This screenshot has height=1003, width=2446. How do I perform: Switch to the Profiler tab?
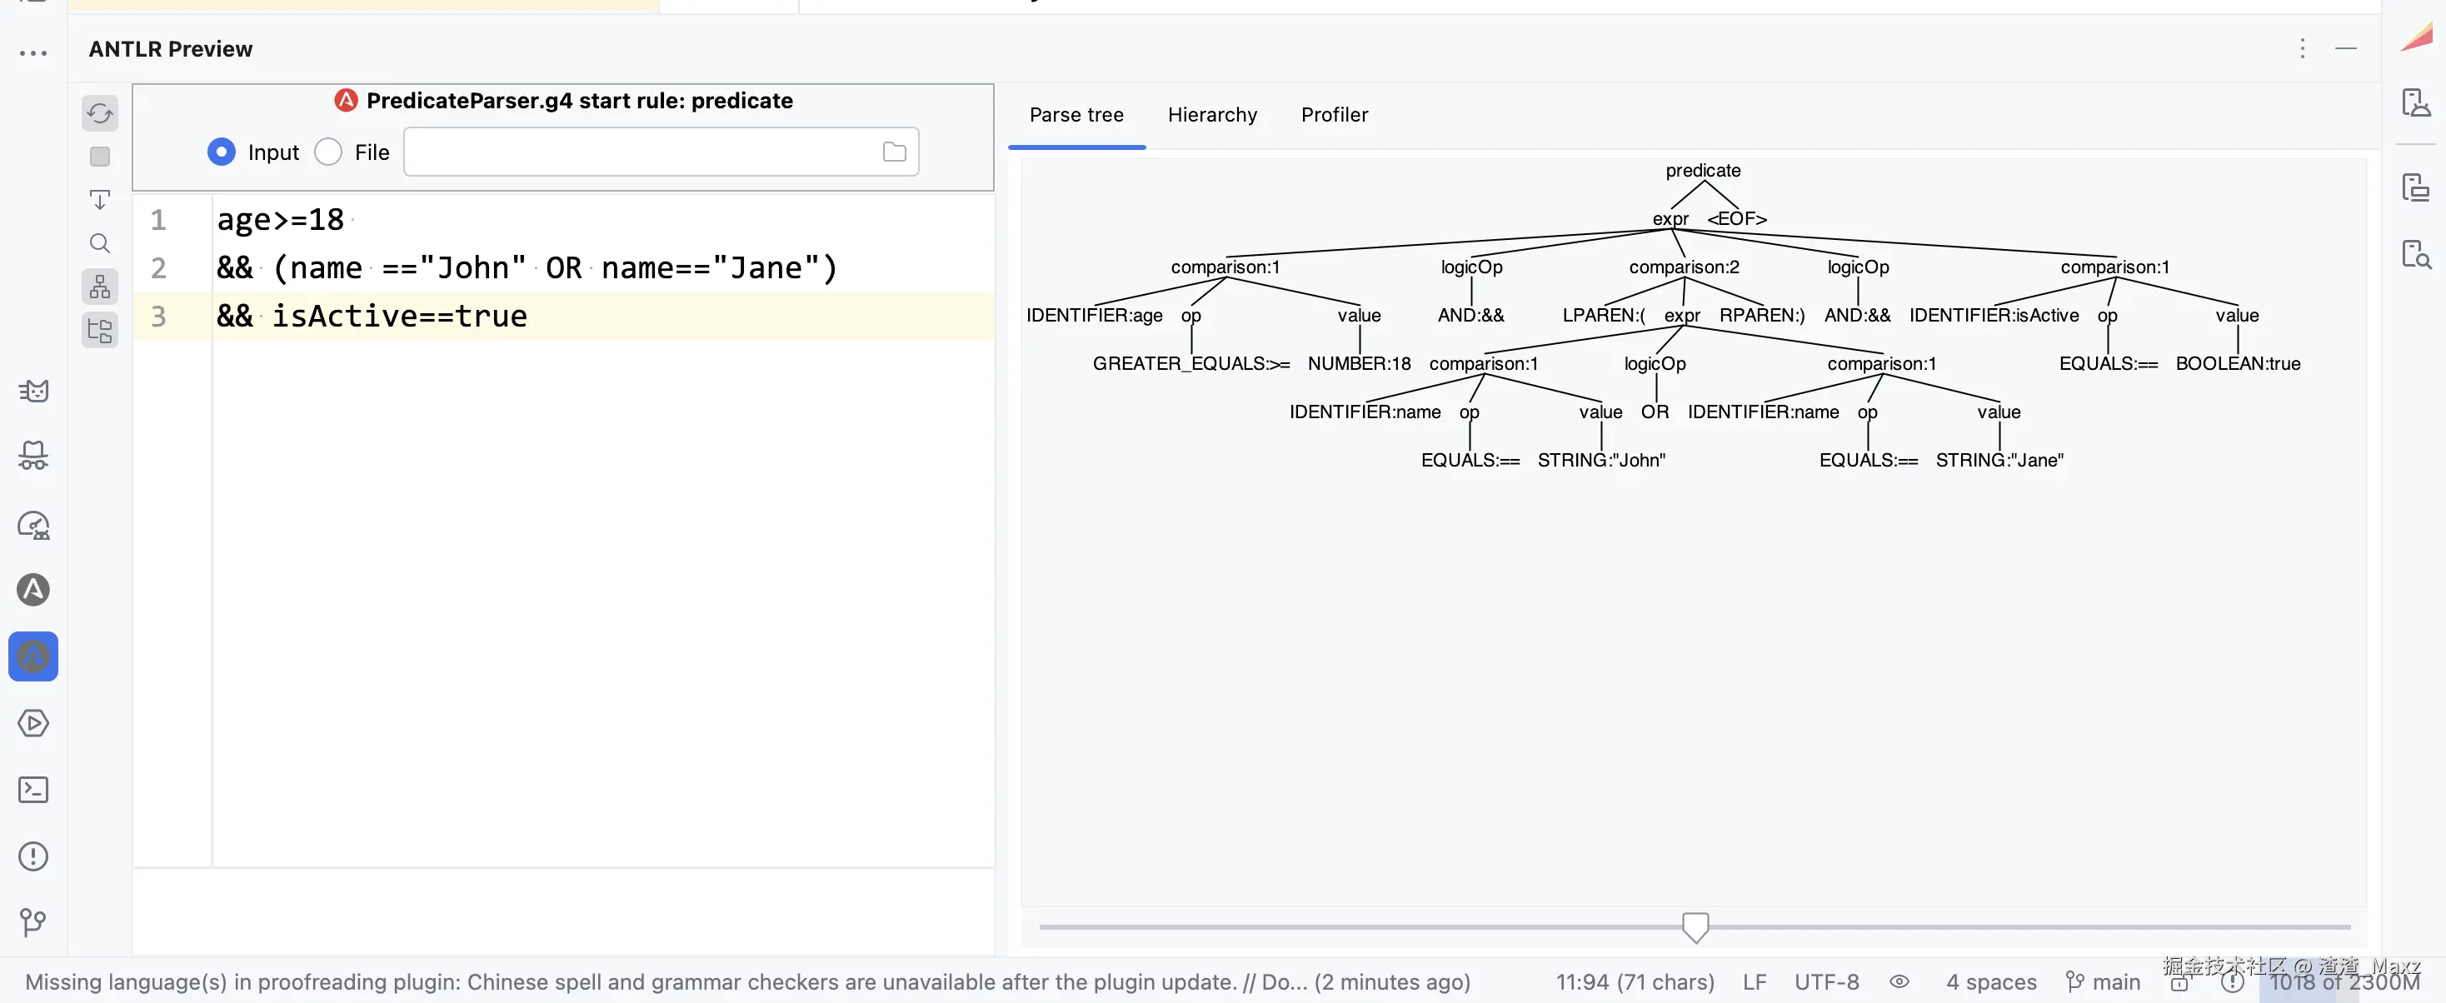point(1334,115)
